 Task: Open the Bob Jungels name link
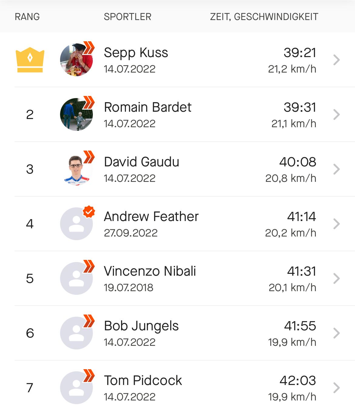coord(141,326)
